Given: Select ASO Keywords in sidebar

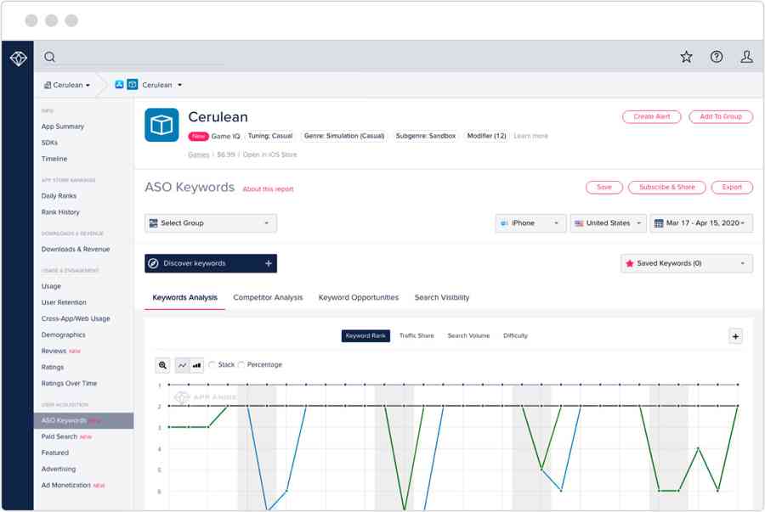Looking at the screenshot, I should pos(83,421).
